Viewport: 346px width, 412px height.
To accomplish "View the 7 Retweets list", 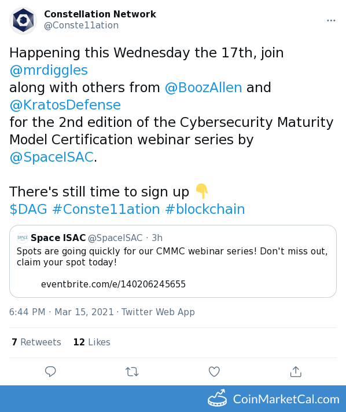I will (36, 342).
